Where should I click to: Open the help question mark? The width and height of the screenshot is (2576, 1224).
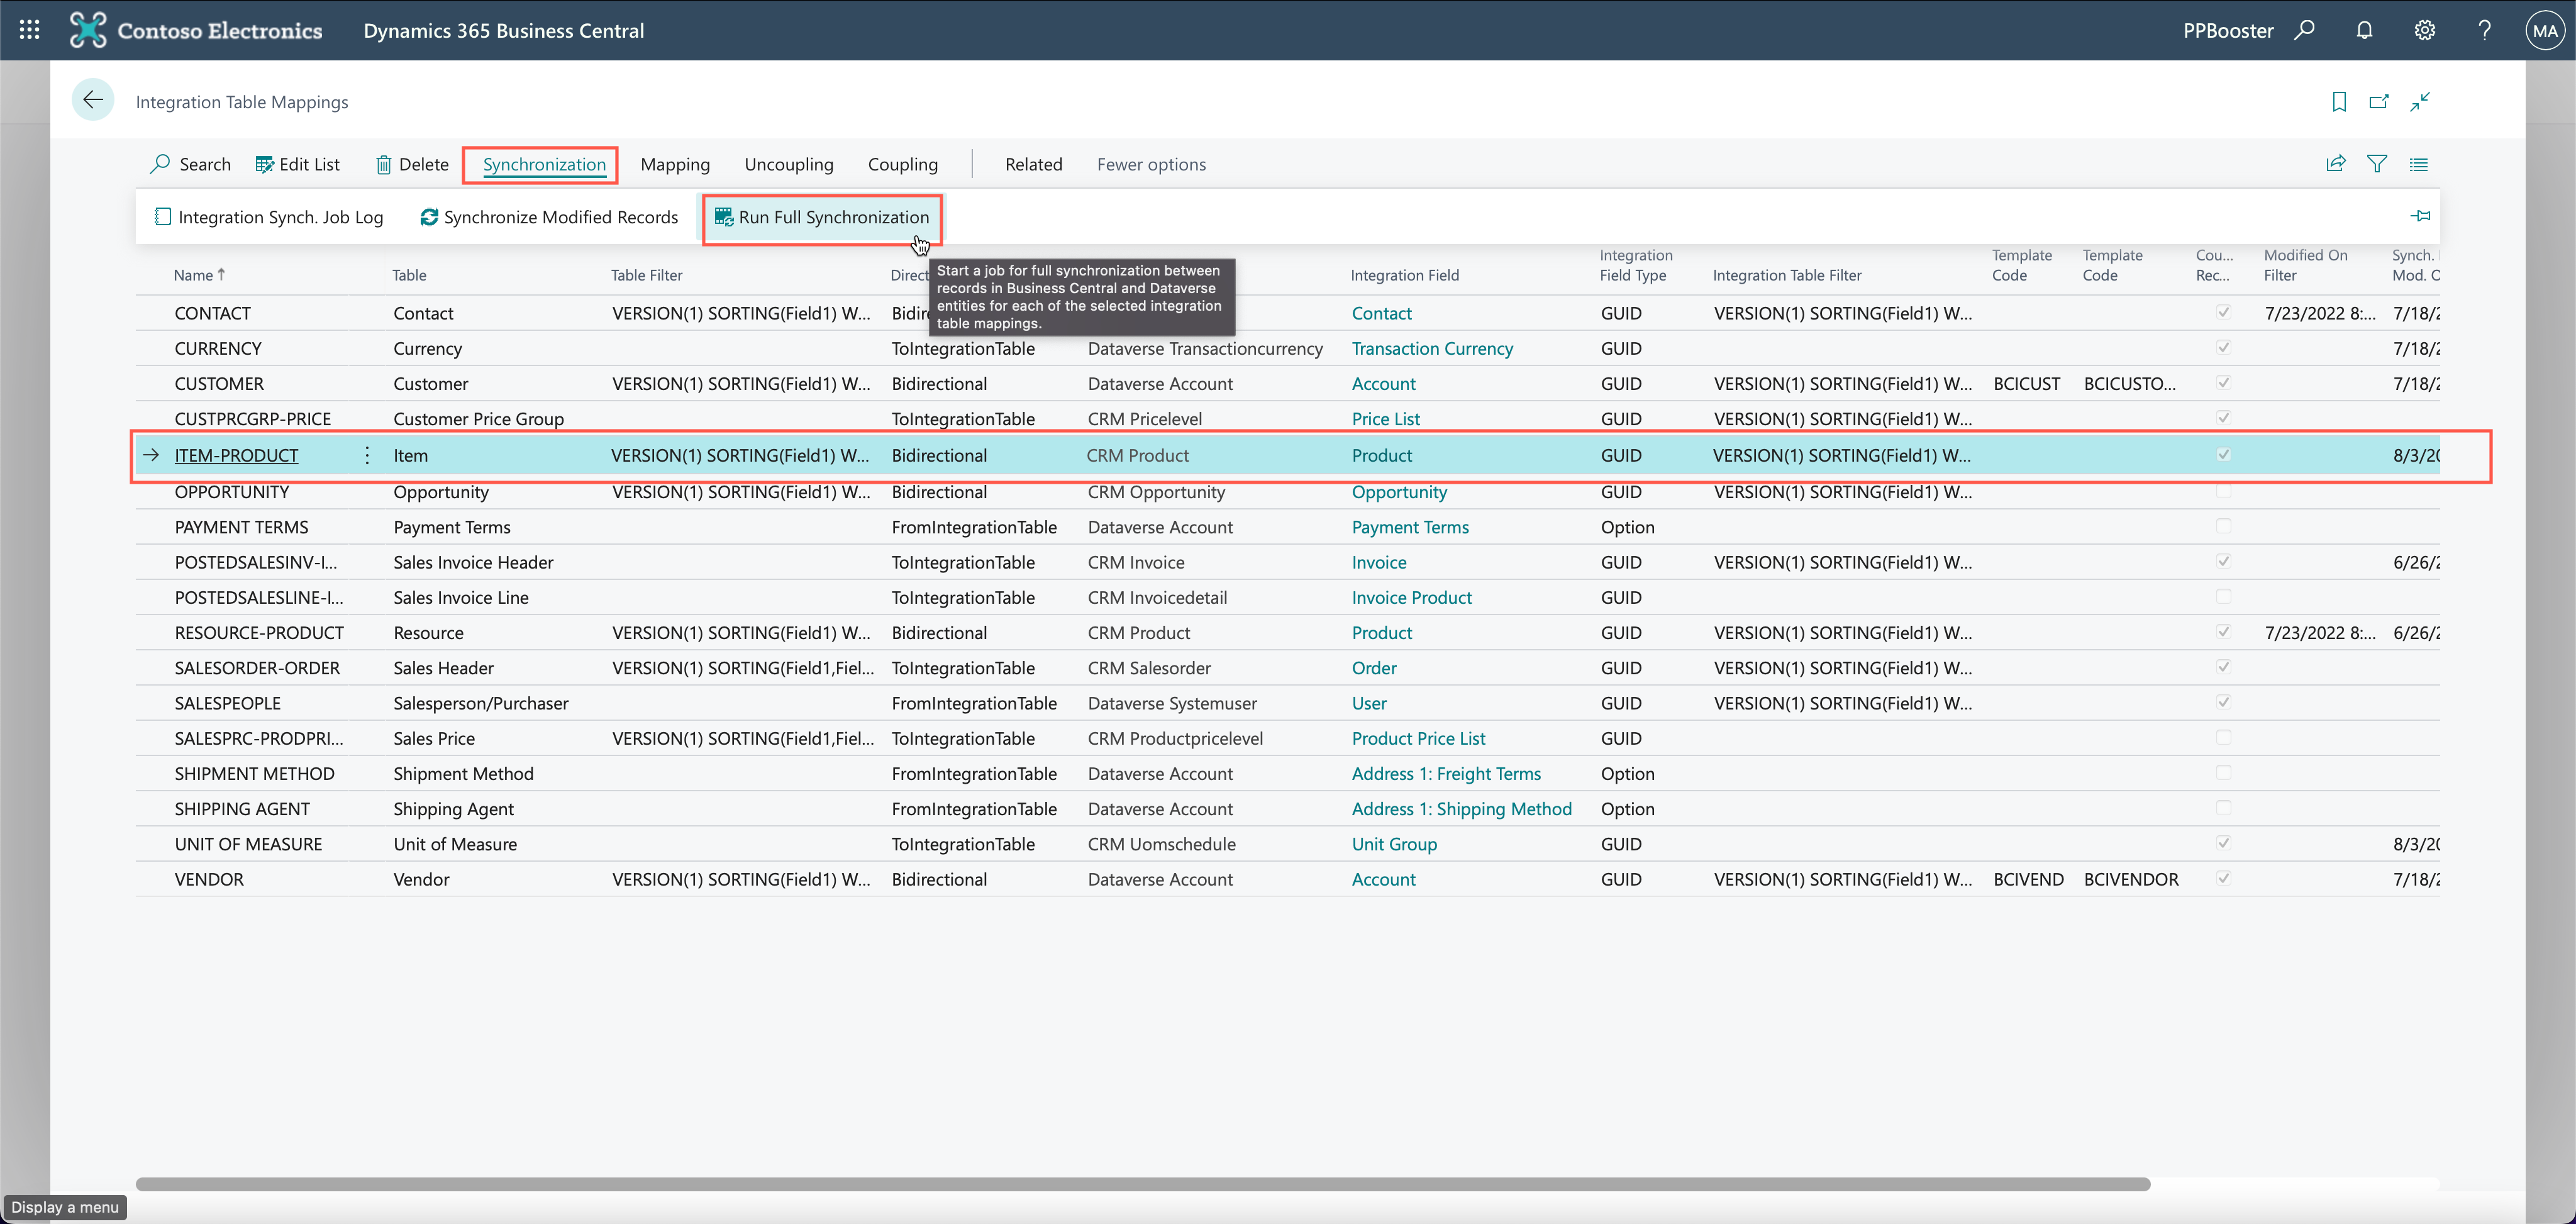[x=2484, y=30]
